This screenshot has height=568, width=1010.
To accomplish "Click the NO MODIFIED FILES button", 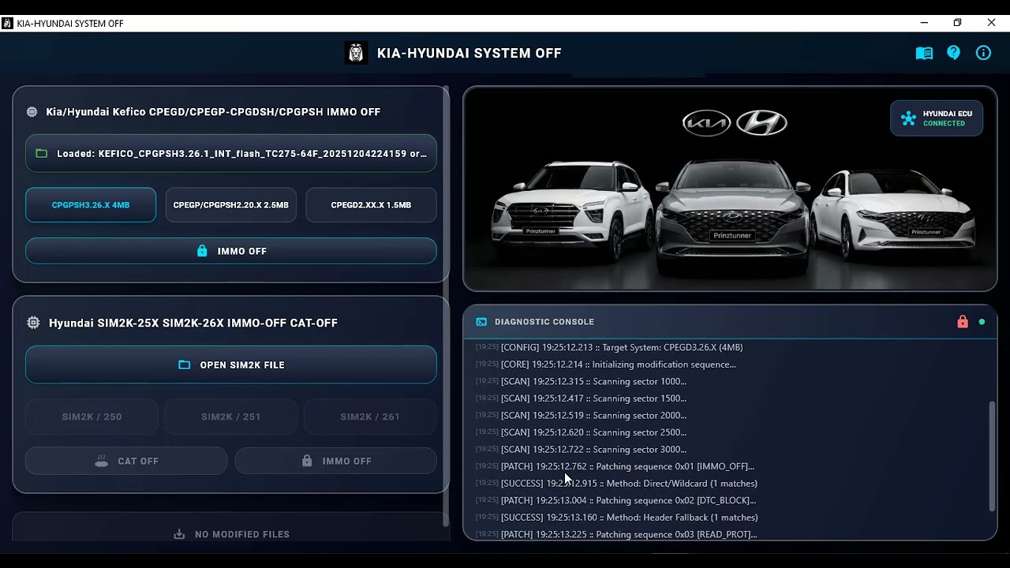I will pos(231,534).
